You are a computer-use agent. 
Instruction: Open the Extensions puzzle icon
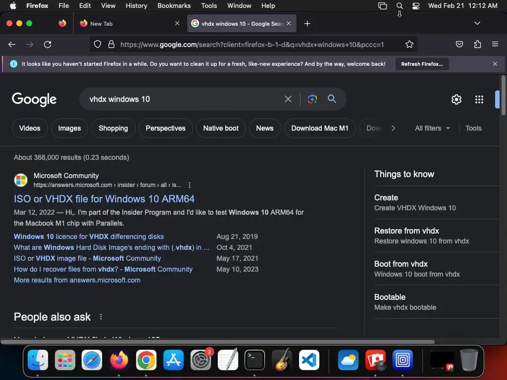(x=477, y=44)
